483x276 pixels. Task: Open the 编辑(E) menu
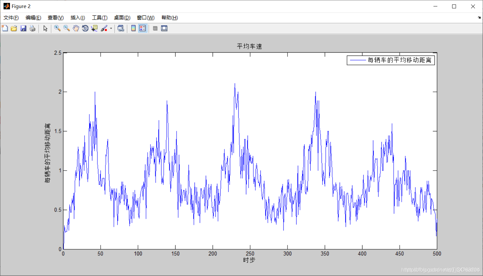pos(33,18)
